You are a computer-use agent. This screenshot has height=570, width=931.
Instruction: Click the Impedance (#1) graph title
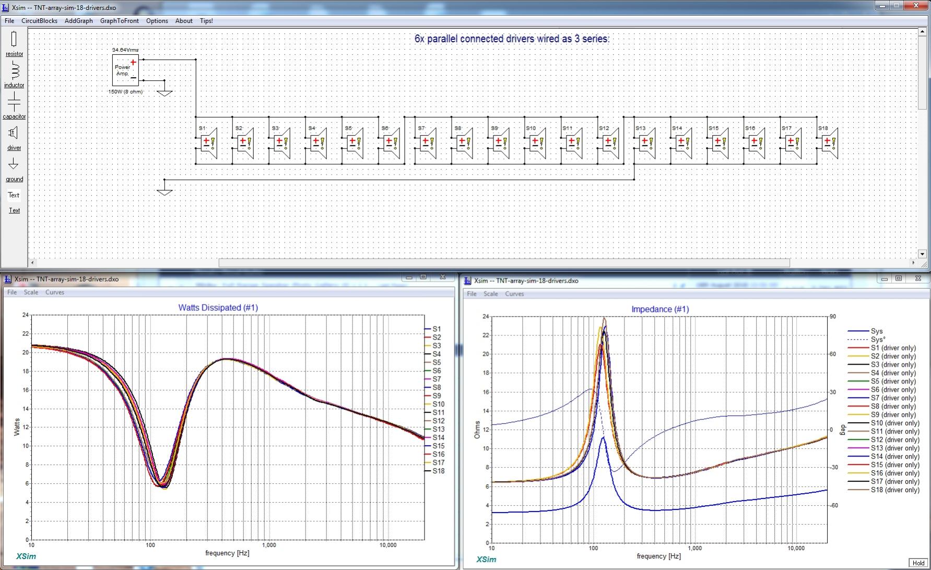(660, 309)
